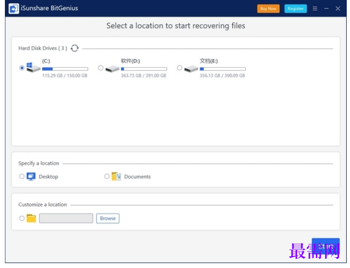This screenshot has height=268, width=350.
Task: Click the D: drive usage bar
Action: [x=144, y=69]
